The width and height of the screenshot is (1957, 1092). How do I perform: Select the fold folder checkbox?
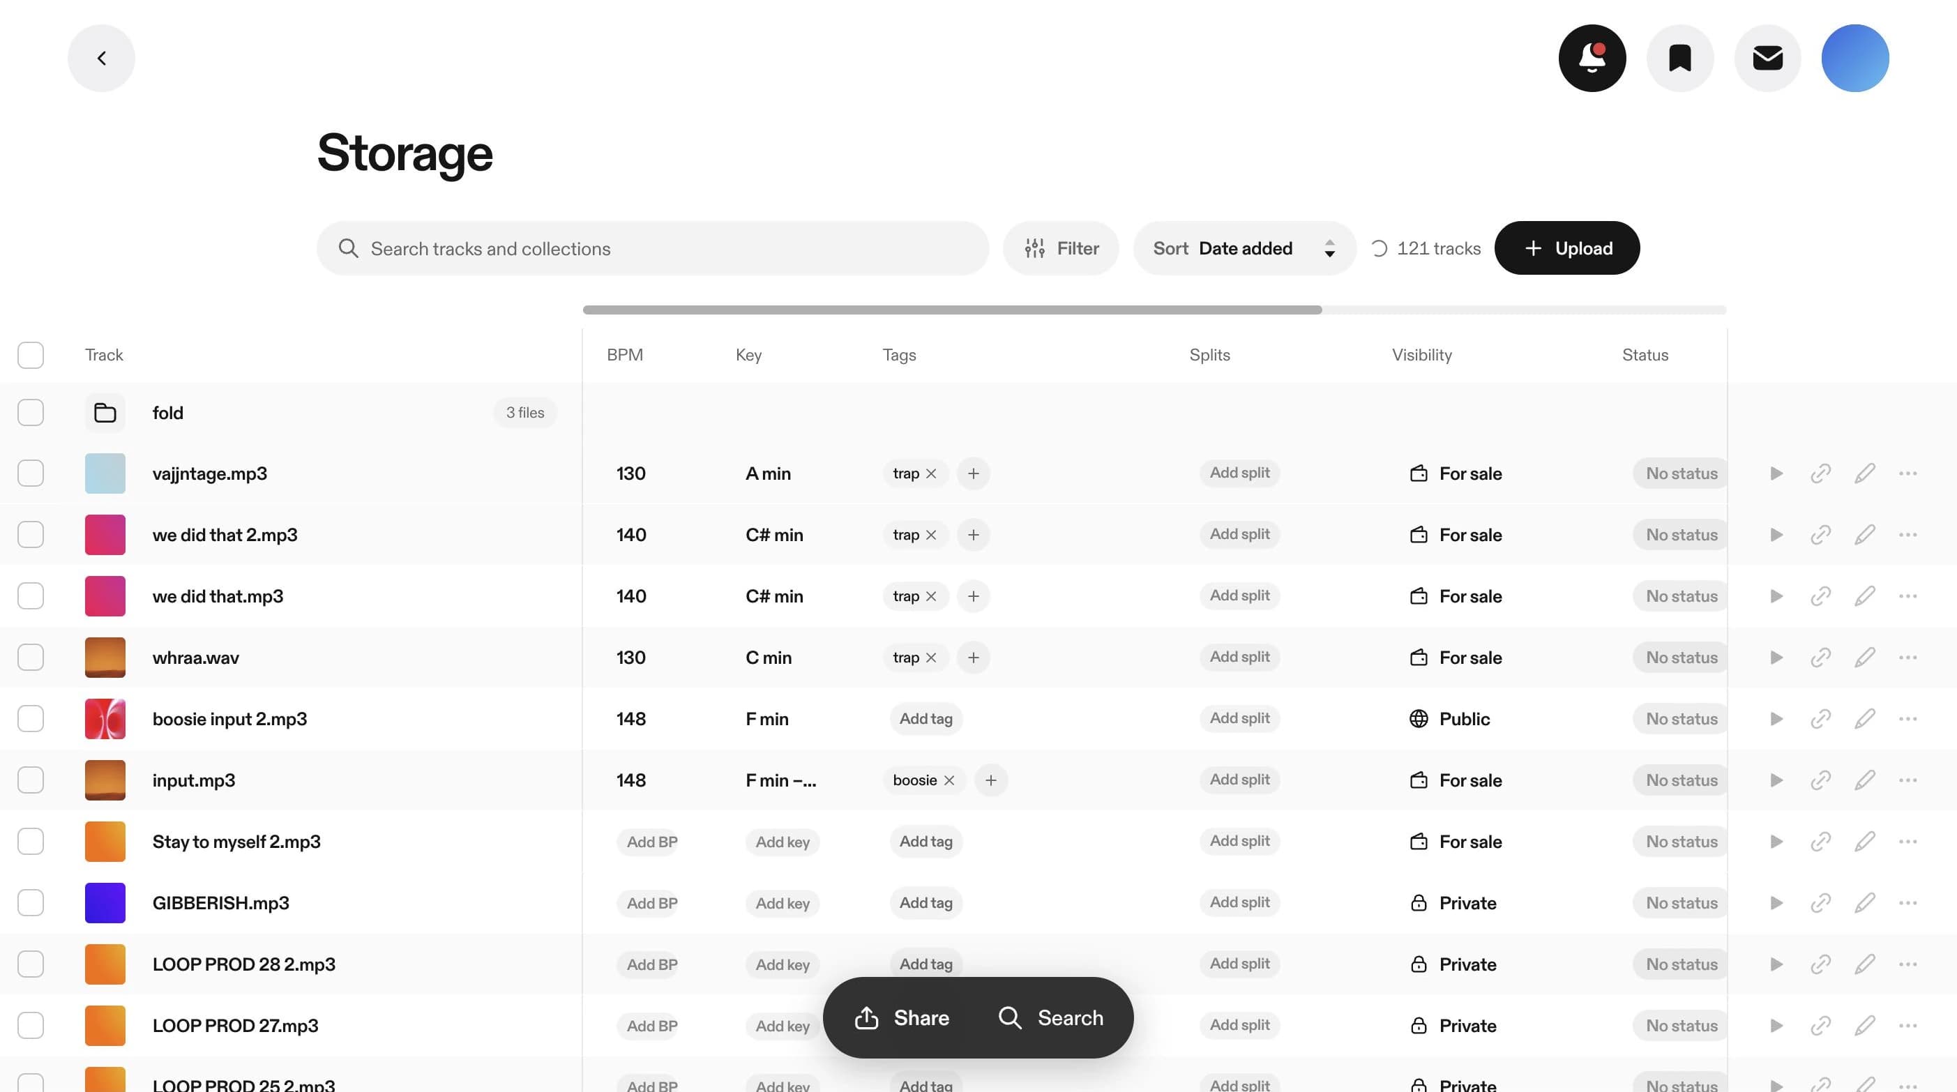point(31,412)
